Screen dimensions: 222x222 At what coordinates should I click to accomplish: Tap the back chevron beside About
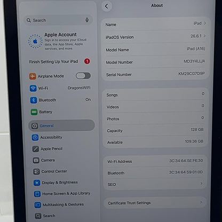[107, 6]
